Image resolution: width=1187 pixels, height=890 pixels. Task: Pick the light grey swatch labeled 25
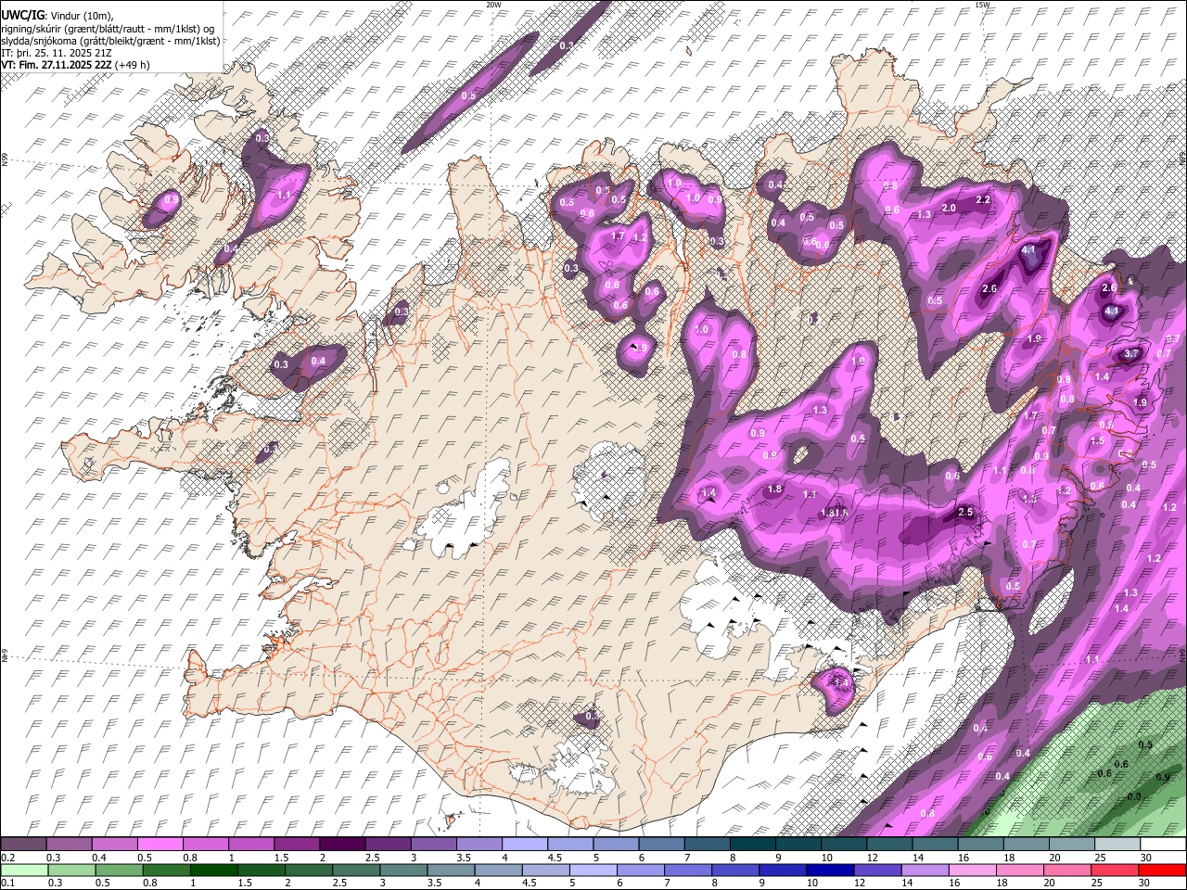coord(1117,845)
